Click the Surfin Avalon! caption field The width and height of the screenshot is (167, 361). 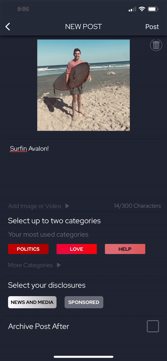(x=83, y=170)
